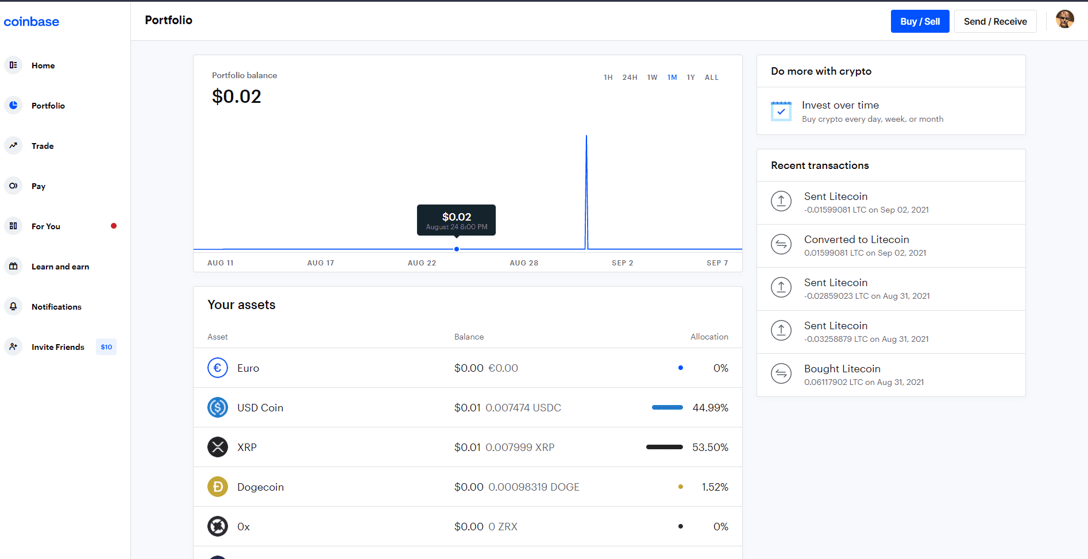Click the $0.02 chart tooltip
Screen dimensions: 1088x559
[x=457, y=220]
